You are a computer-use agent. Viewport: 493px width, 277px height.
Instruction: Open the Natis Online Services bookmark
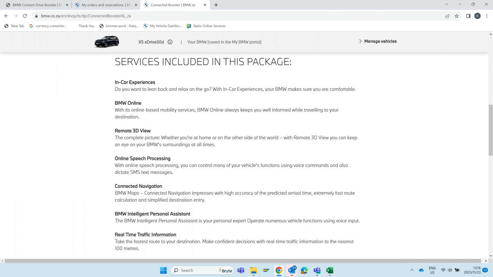[206, 26]
